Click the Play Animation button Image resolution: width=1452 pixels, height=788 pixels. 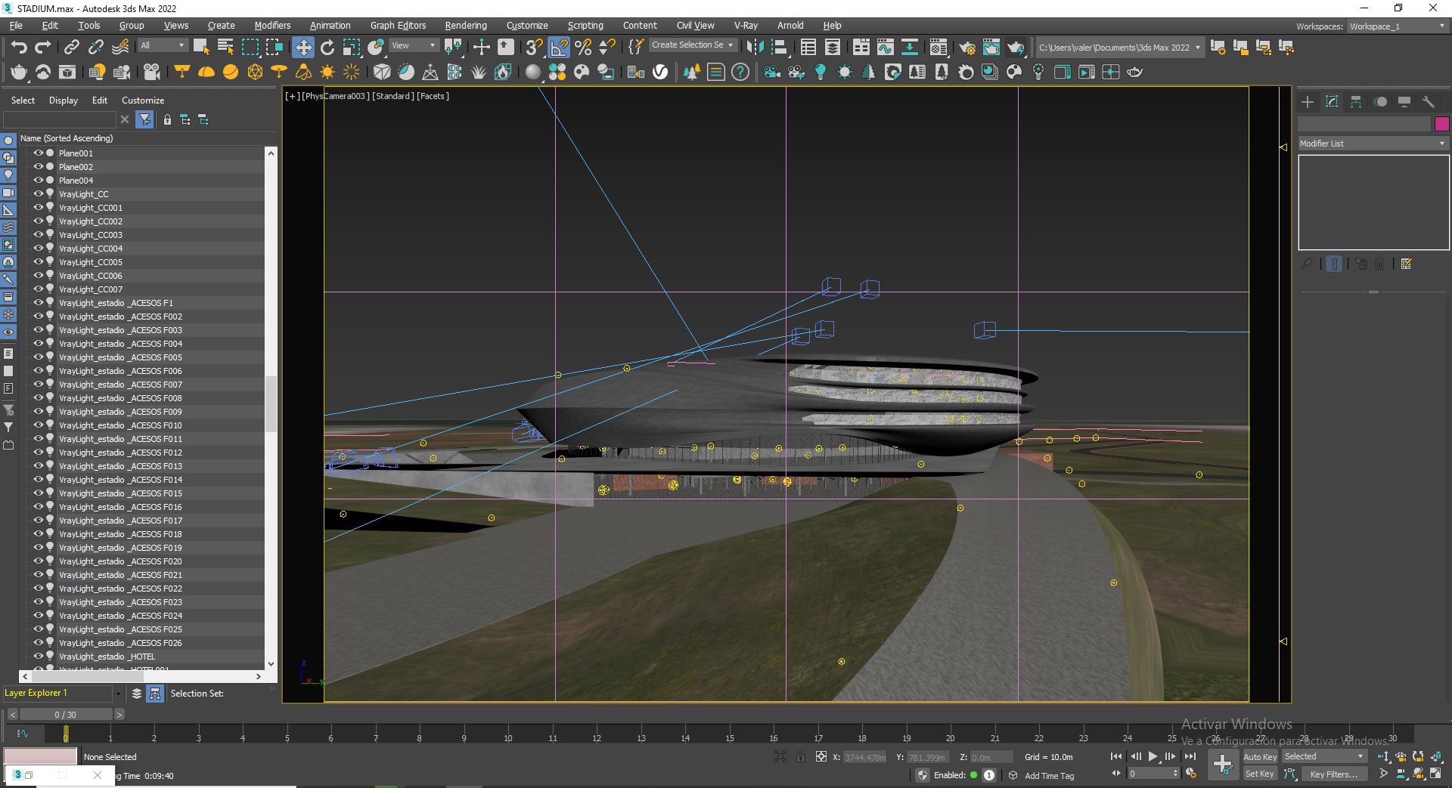pos(1153,756)
